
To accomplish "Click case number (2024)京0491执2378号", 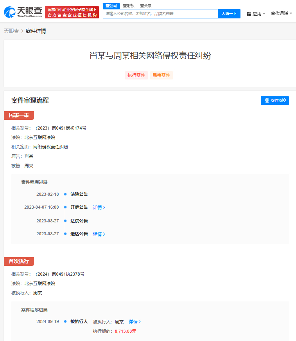I will coord(59,274).
